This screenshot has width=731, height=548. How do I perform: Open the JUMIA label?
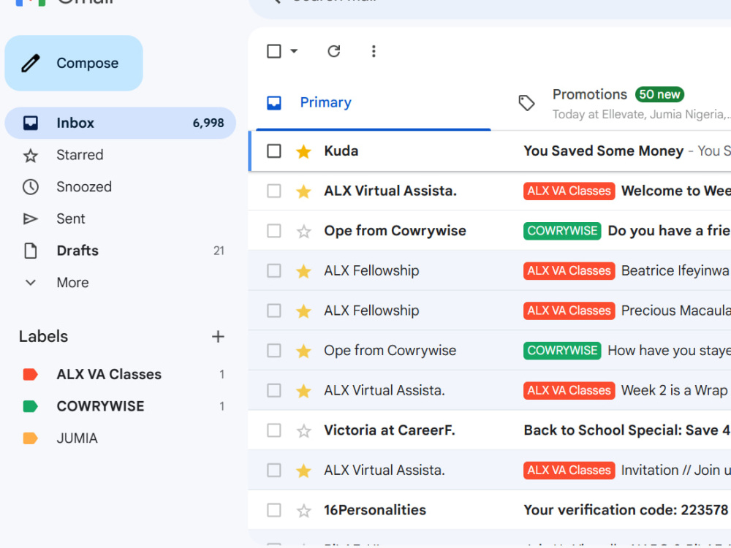click(x=121, y=438)
